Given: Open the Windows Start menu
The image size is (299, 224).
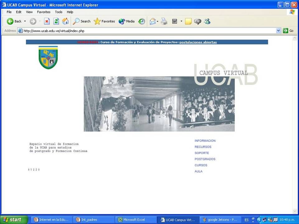Looking at the screenshot, I should click(14, 220).
